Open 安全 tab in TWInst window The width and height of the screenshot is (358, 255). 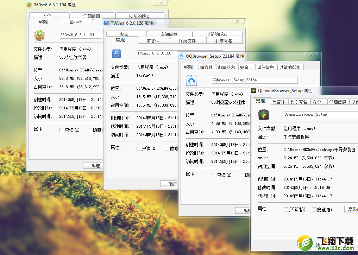pos(126,34)
